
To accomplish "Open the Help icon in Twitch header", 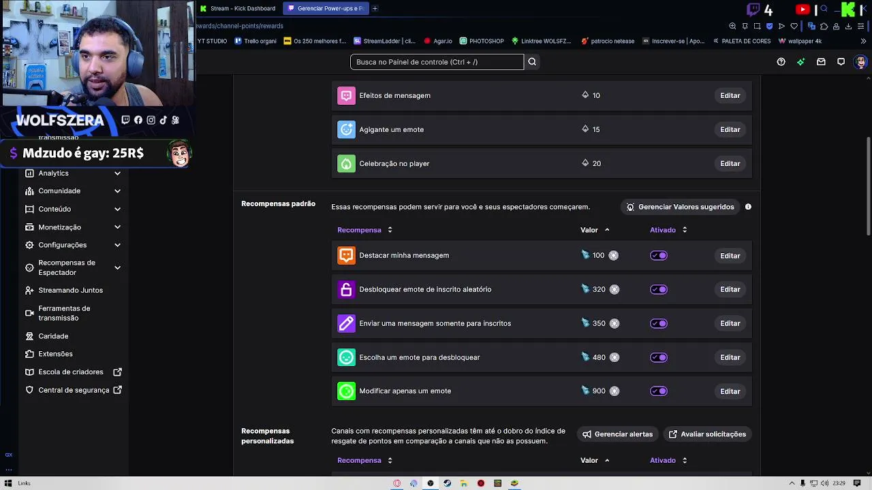I will (x=781, y=62).
